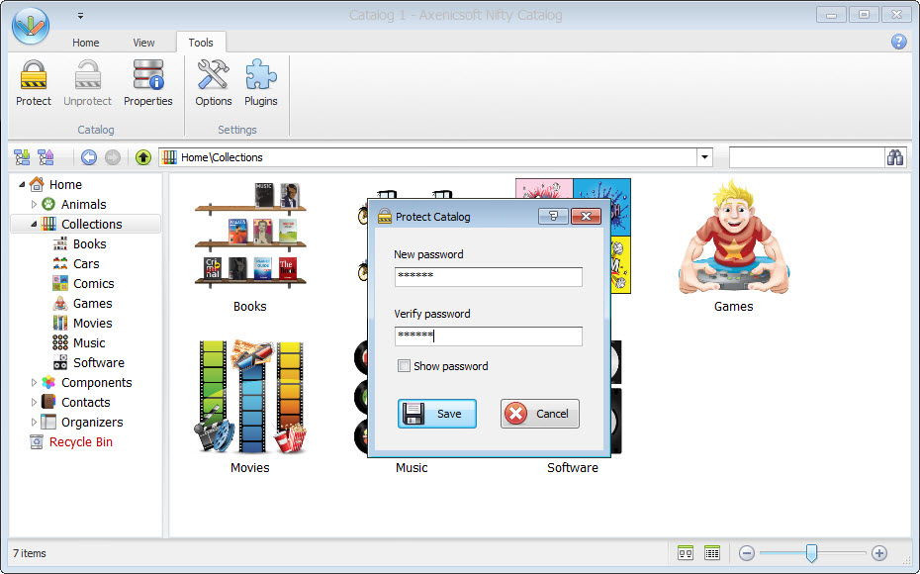Click the Music label under thumbnail
Screen dimensions: 920x574
[x=412, y=468]
